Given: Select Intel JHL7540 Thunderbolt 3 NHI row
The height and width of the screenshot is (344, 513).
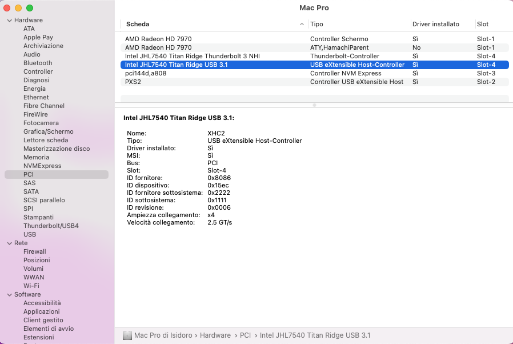Looking at the screenshot, I should (314, 57).
